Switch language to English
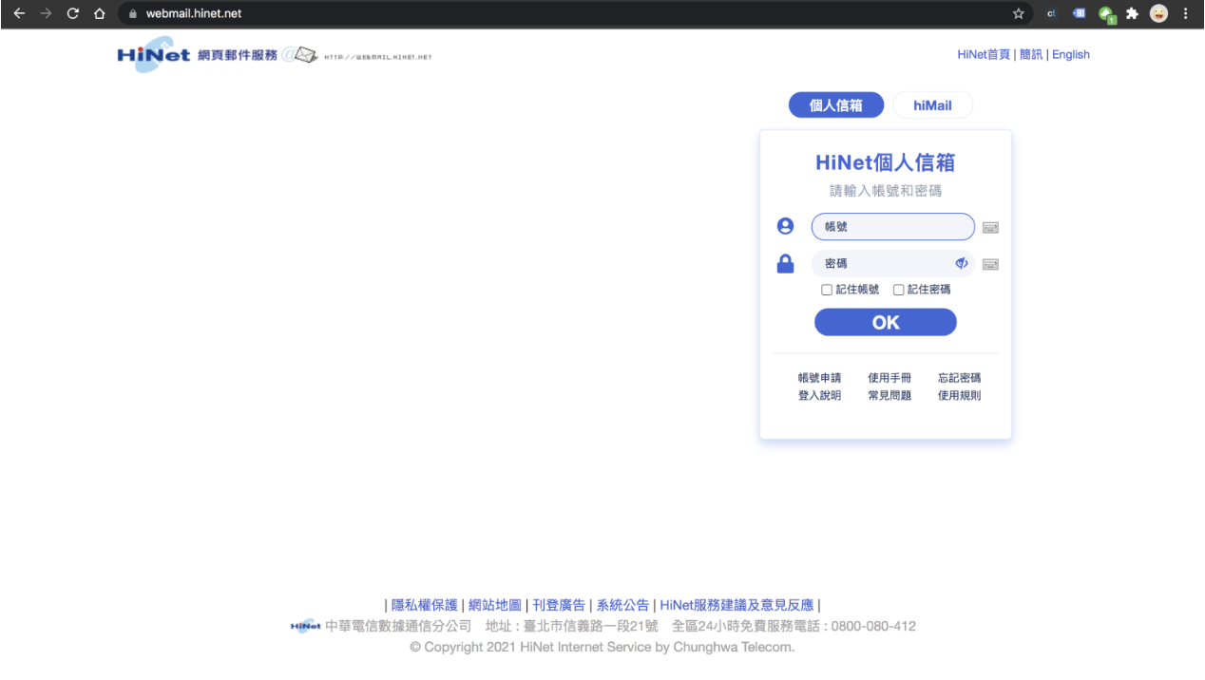The image size is (1205, 680). [x=1071, y=54]
